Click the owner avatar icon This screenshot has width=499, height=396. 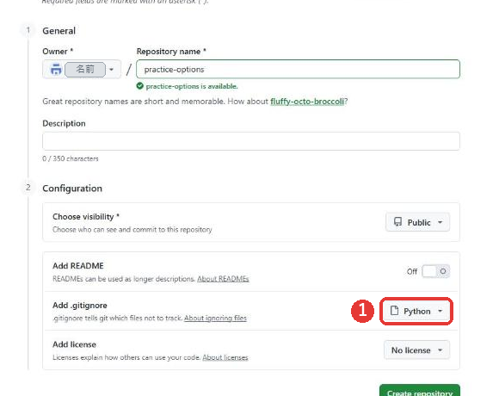coord(56,69)
